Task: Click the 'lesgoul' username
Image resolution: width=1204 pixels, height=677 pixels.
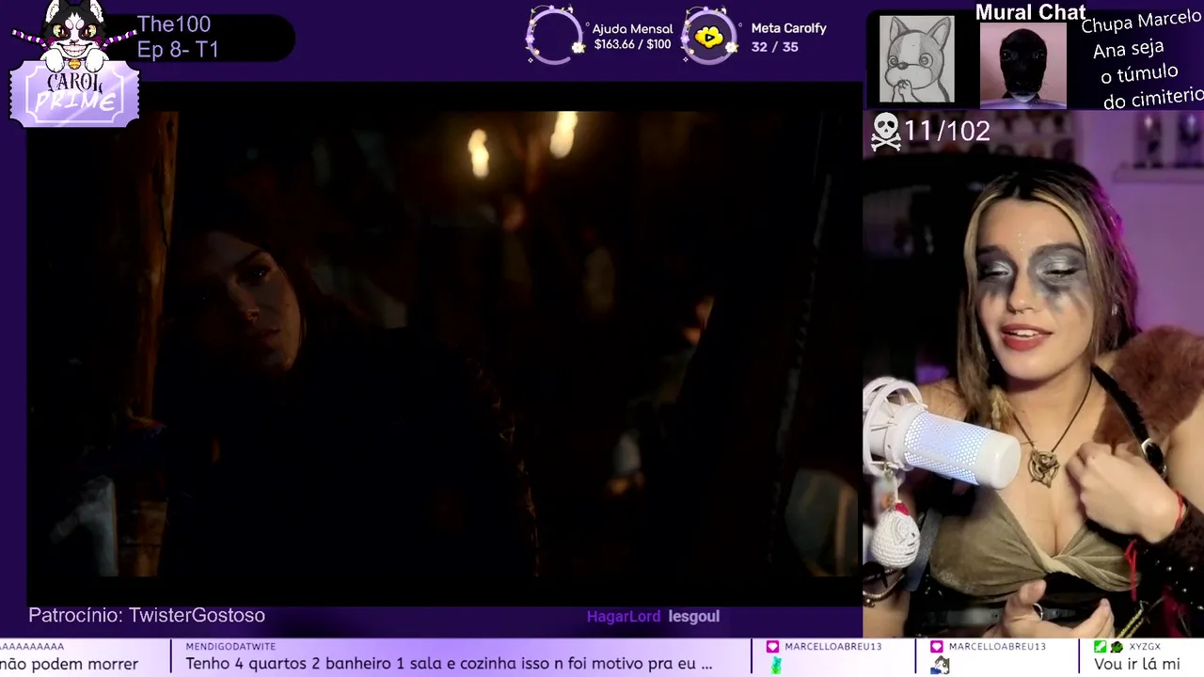Action: [x=694, y=617]
